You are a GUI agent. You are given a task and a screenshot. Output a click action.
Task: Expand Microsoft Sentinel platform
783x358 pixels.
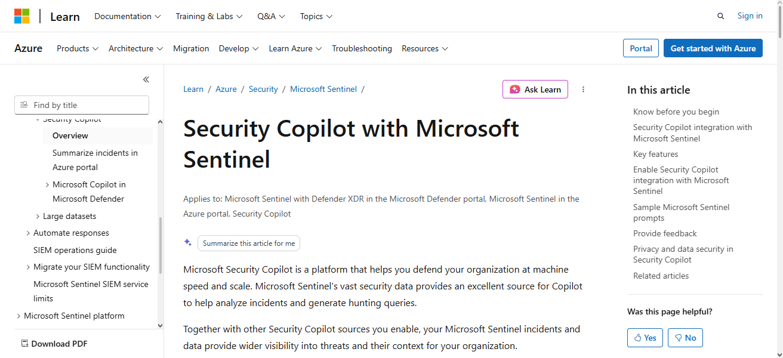tap(19, 315)
